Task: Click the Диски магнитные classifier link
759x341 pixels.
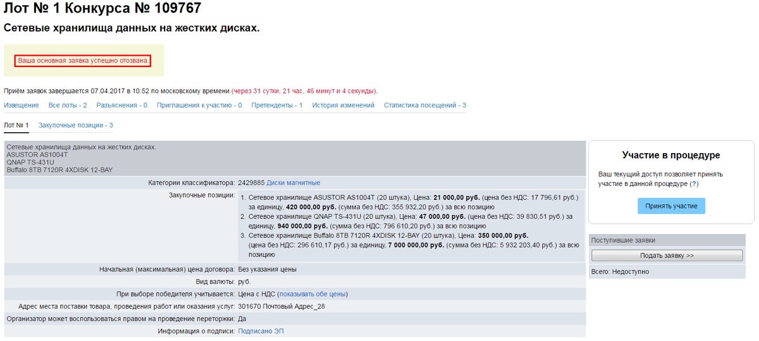Action: point(293,183)
